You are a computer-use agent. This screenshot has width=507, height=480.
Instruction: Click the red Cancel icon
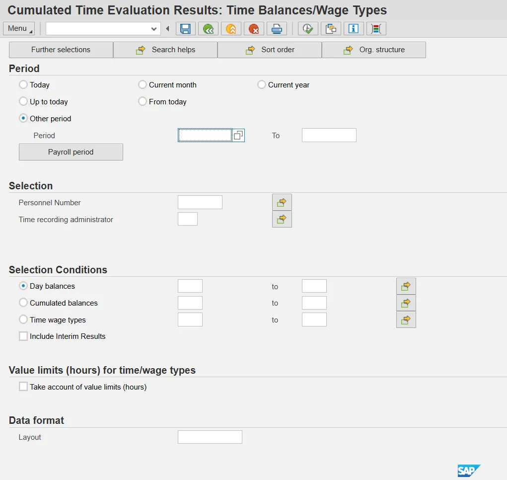254,29
